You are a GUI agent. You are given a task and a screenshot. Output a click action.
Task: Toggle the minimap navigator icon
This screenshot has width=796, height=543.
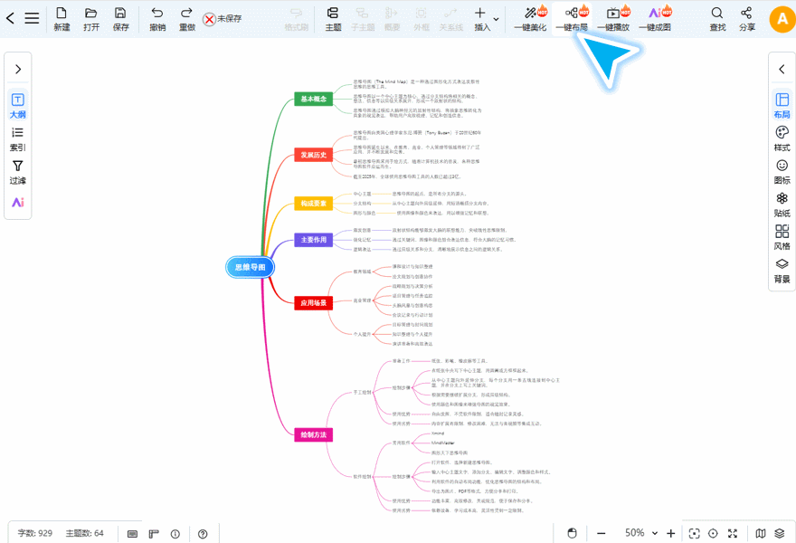click(x=761, y=533)
